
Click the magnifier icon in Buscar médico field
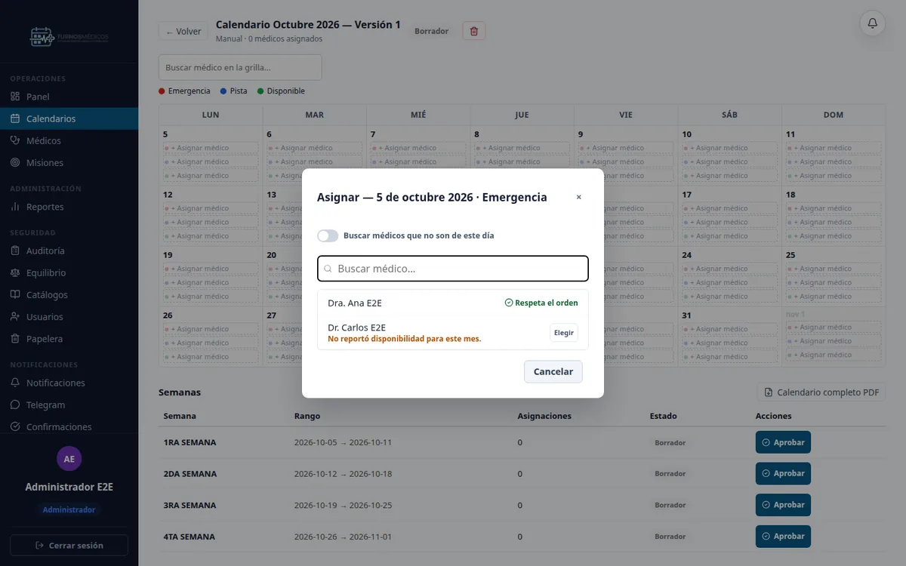328,269
